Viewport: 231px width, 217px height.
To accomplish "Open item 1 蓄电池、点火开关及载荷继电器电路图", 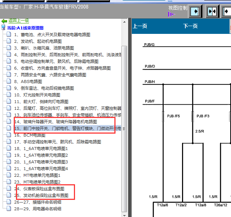I will (52, 35).
